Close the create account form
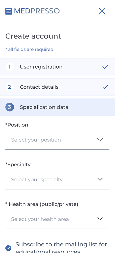The width and height of the screenshot is (115, 253). click(x=102, y=11)
